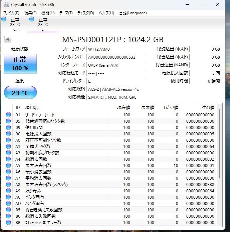Click status icon of row A6 最小消去回数

point(8,172)
